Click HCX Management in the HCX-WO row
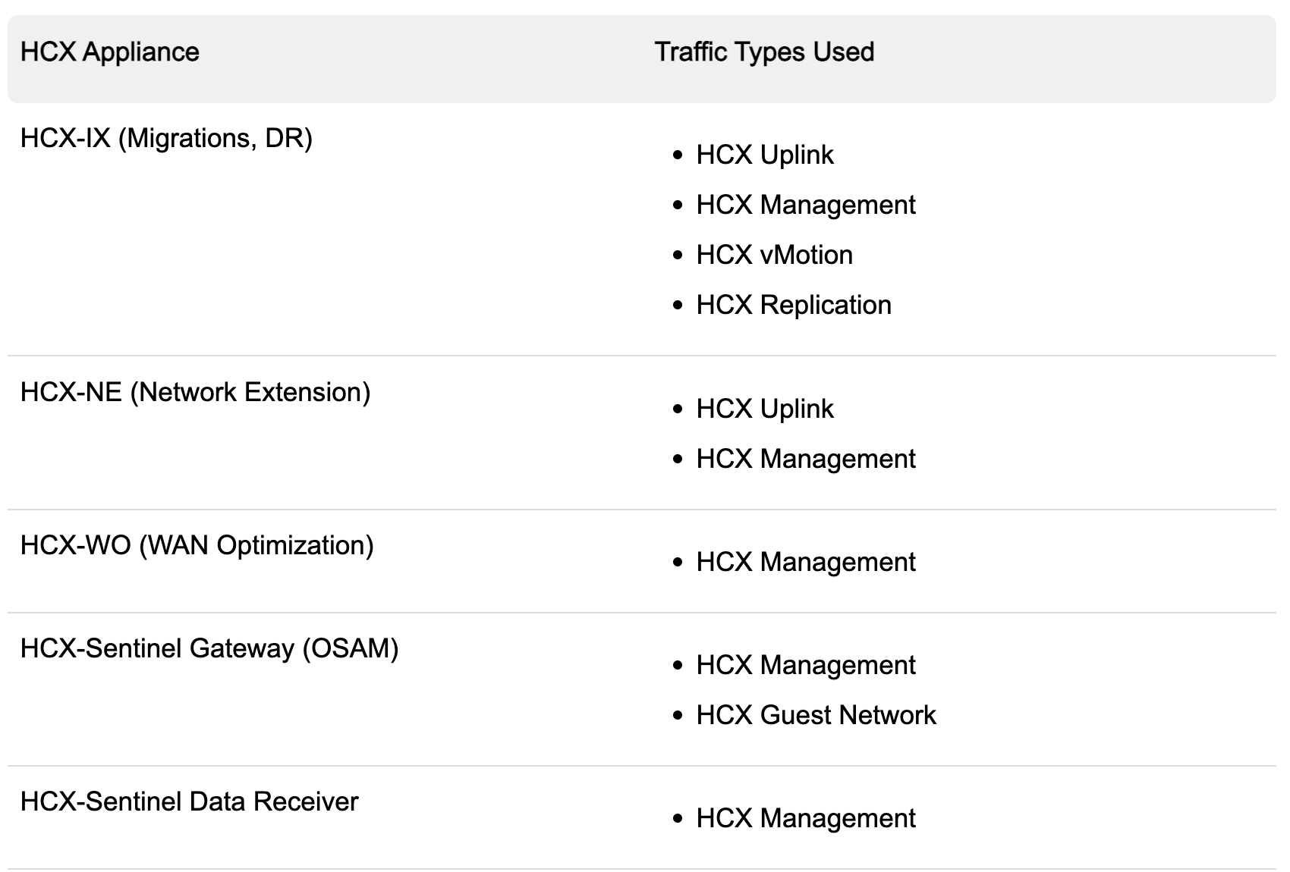This screenshot has height=872, width=1290. tap(805, 563)
